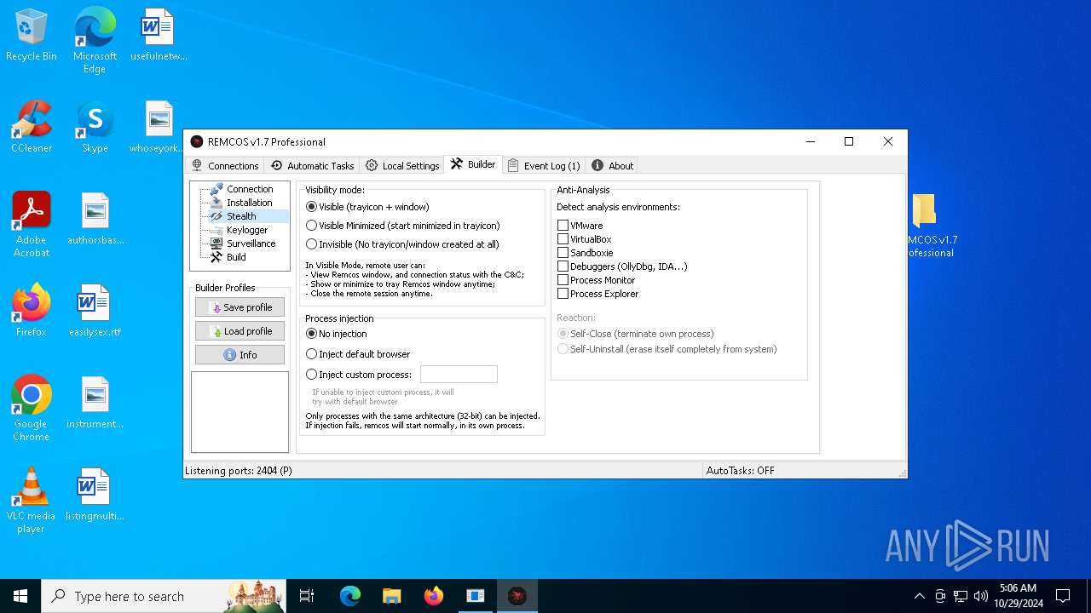Select Stealth in the builder tree
This screenshot has height=613, width=1091.
(x=241, y=216)
